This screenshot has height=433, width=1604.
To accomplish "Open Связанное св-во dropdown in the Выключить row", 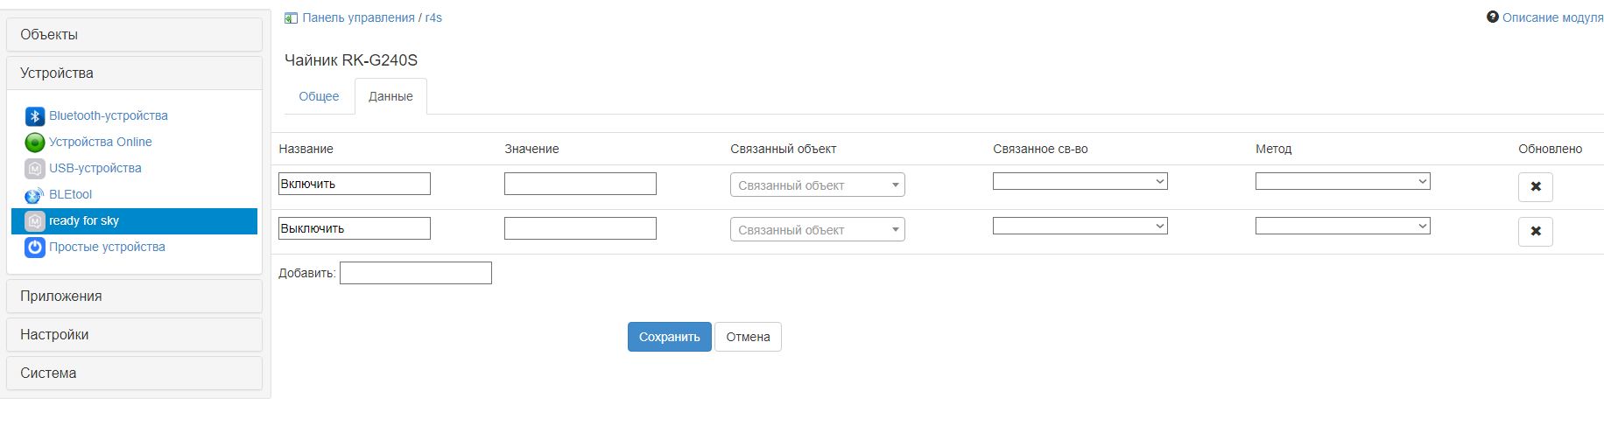I will click(1080, 226).
